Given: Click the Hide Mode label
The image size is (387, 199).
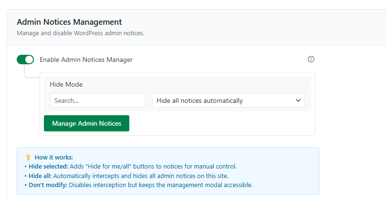Looking at the screenshot, I should [66, 84].
